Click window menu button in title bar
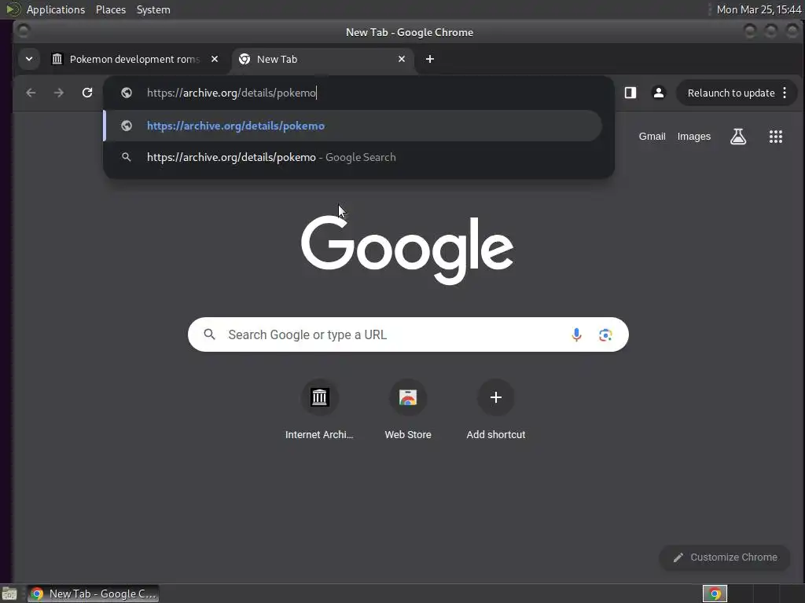The image size is (805, 603). (23, 31)
